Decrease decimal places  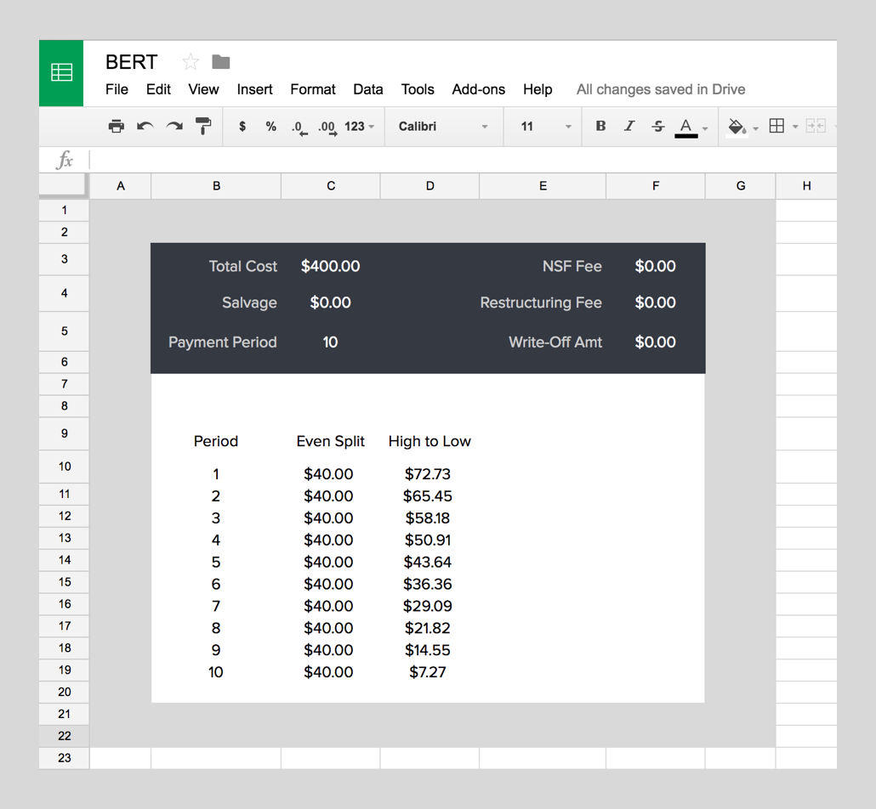tap(299, 127)
